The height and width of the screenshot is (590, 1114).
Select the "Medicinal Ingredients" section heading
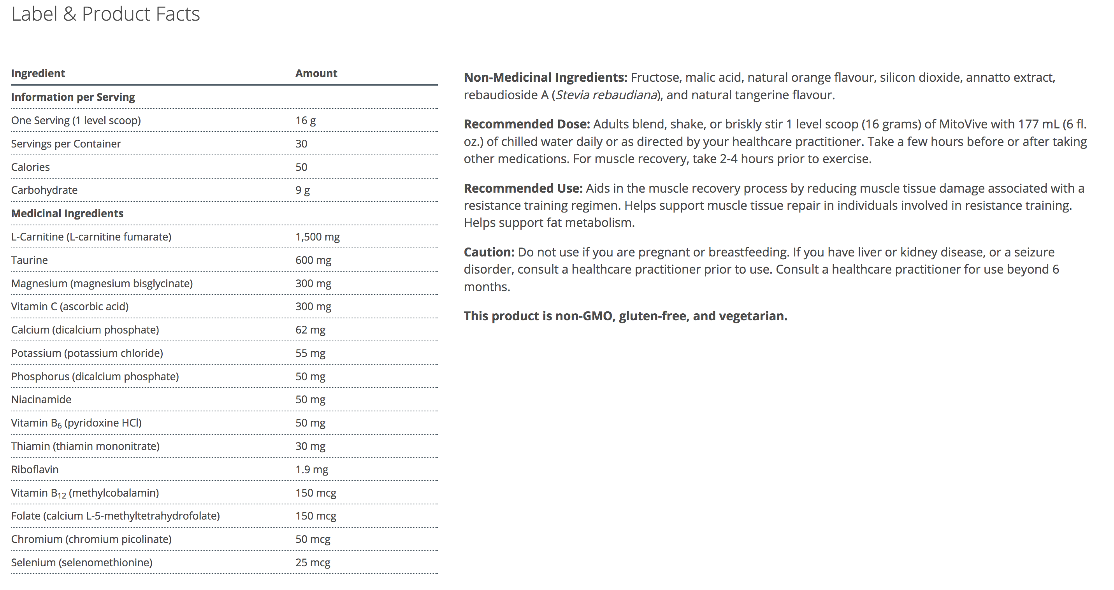67,214
